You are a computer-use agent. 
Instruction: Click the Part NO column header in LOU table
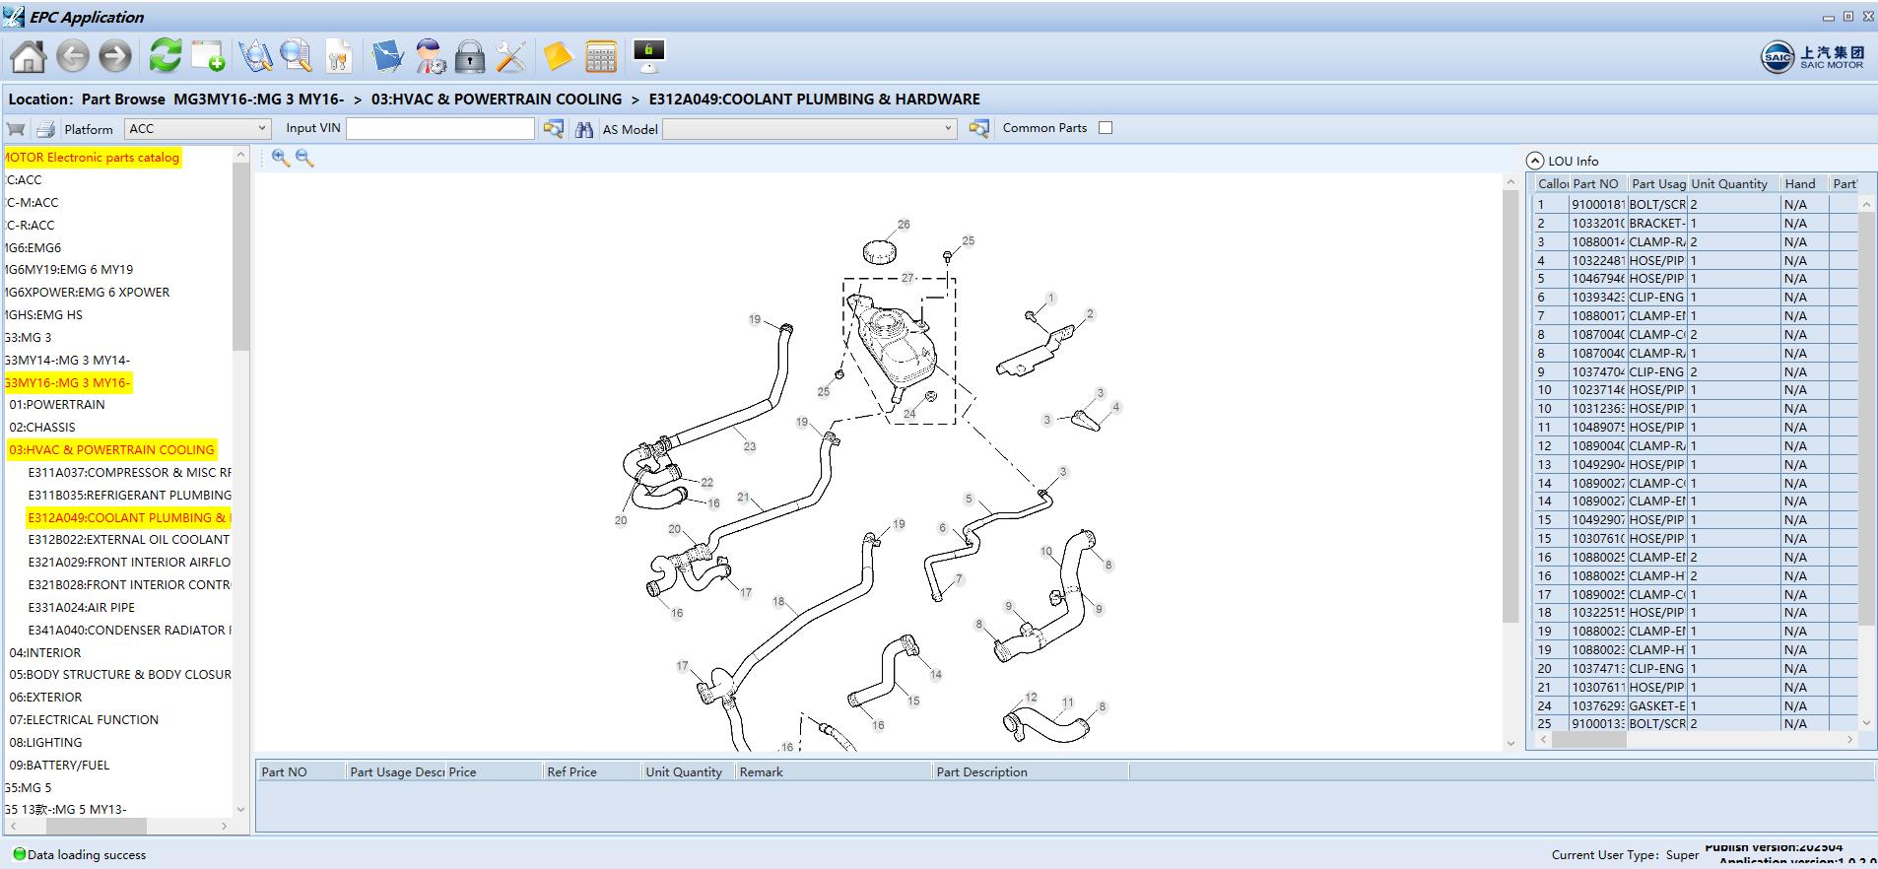(x=1597, y=183)
